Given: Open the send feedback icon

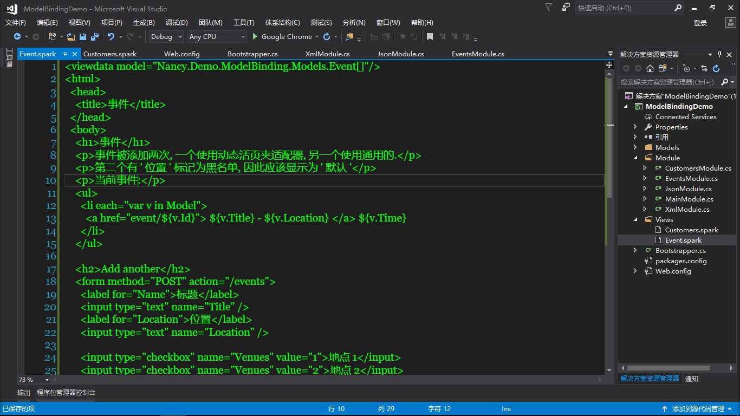Looking at the screenshot, I should (x=566, y=8).
